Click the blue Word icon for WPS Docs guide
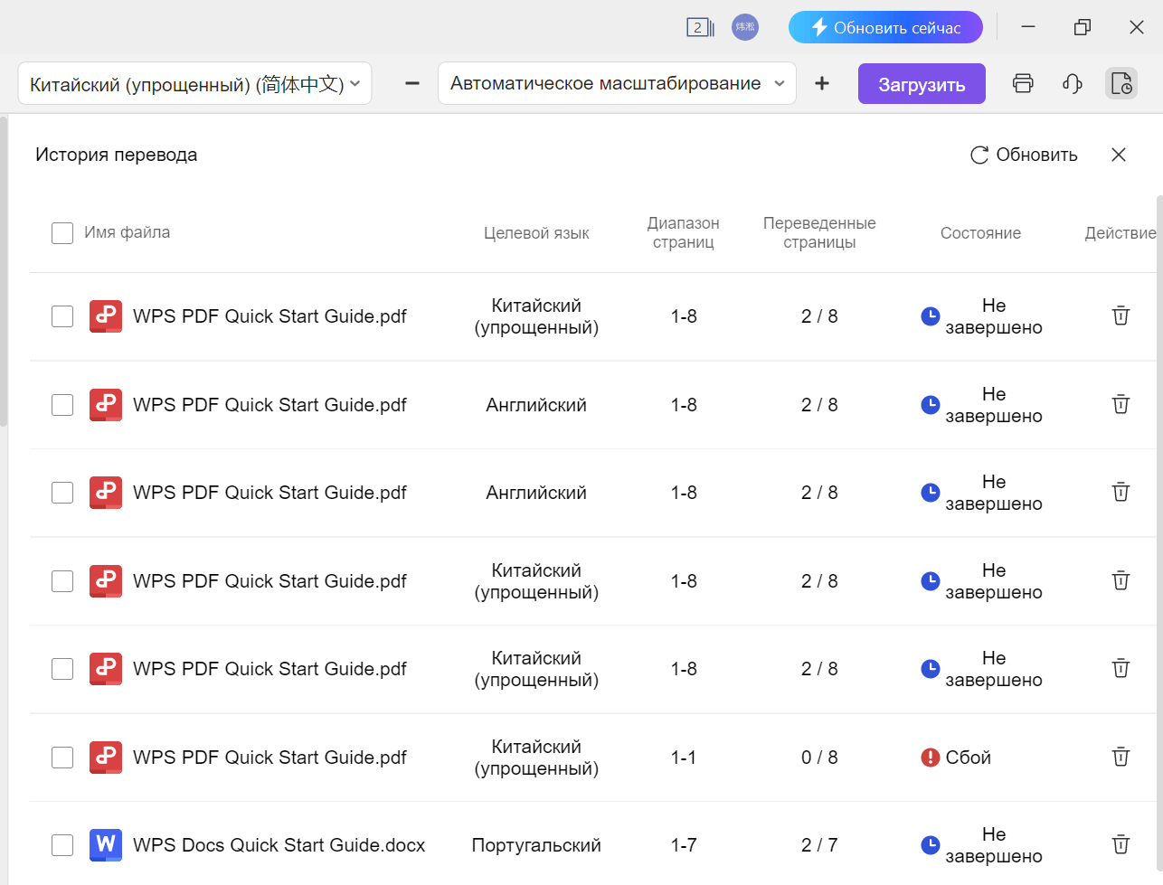The image size is (1163, 885). [x=106, y=845]
